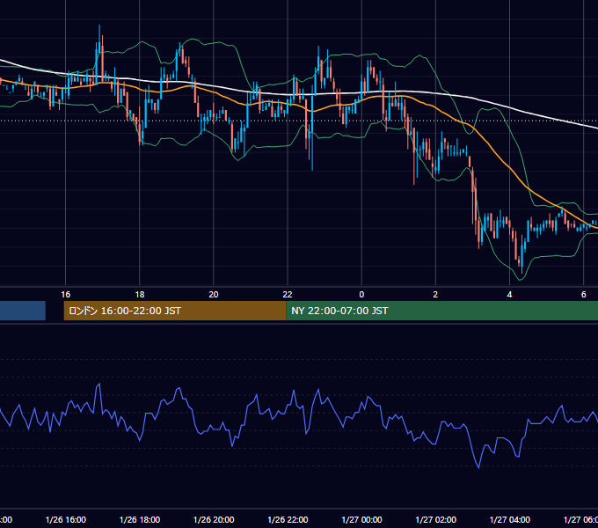Screen dimensions: 598x528
Task: Click the 1/27 00:00 date label
Action: click(361, 519)
